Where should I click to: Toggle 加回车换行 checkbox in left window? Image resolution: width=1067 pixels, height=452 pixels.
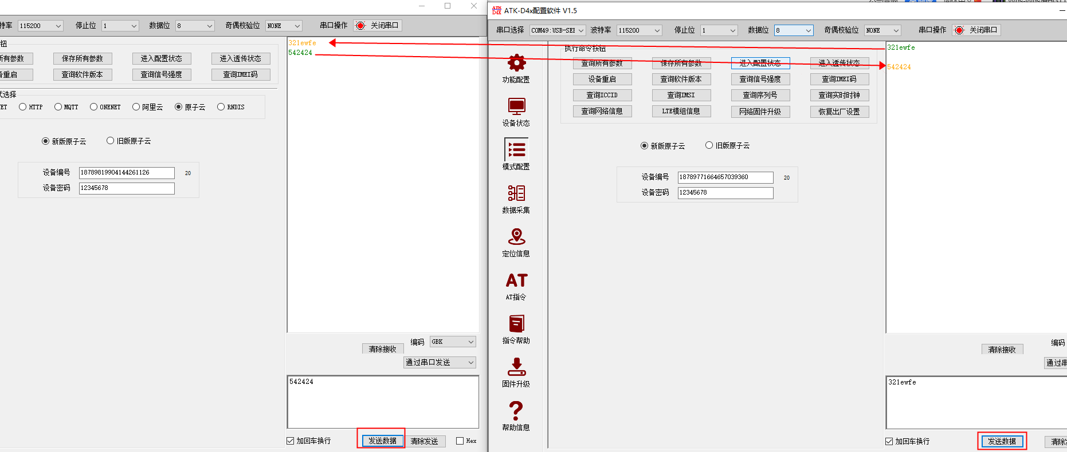click(x=291, y=441)
